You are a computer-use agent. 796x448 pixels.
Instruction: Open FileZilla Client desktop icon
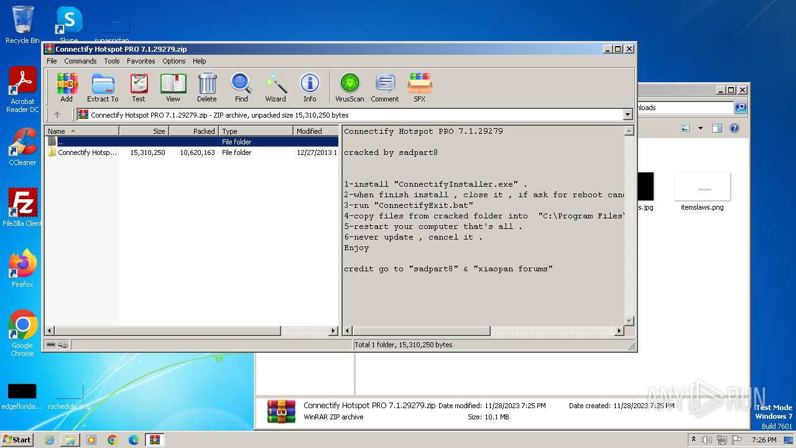tap(22, 207)
